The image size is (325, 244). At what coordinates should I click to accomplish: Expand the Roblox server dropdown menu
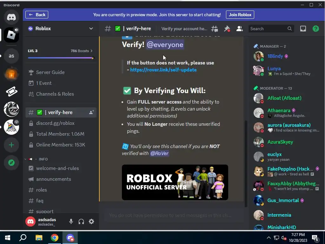tap(91, 28)
